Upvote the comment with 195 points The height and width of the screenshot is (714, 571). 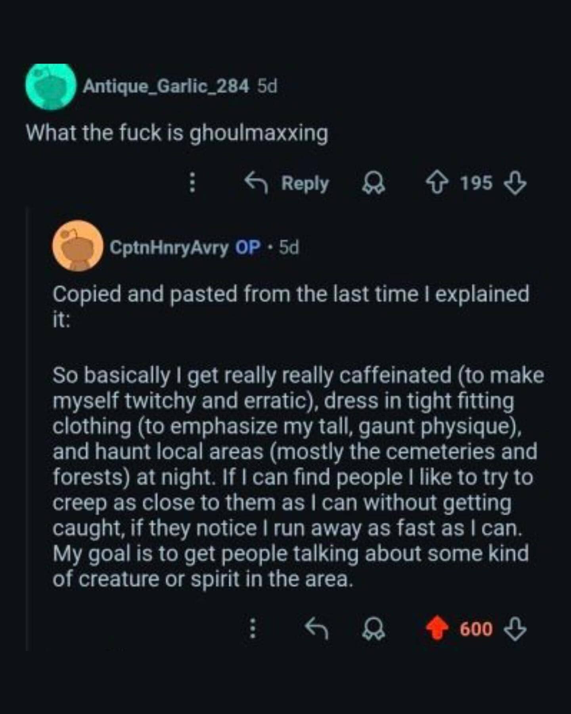(x=437, y=183)
